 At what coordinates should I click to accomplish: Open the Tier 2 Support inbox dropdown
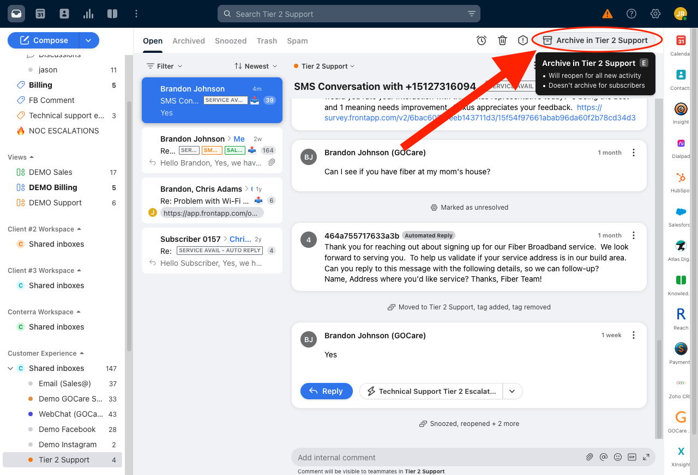(324, 66)
